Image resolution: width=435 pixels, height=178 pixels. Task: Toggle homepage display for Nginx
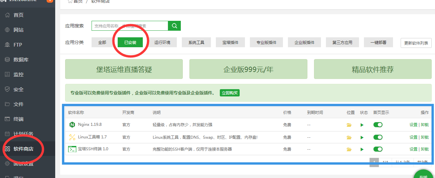378,125
